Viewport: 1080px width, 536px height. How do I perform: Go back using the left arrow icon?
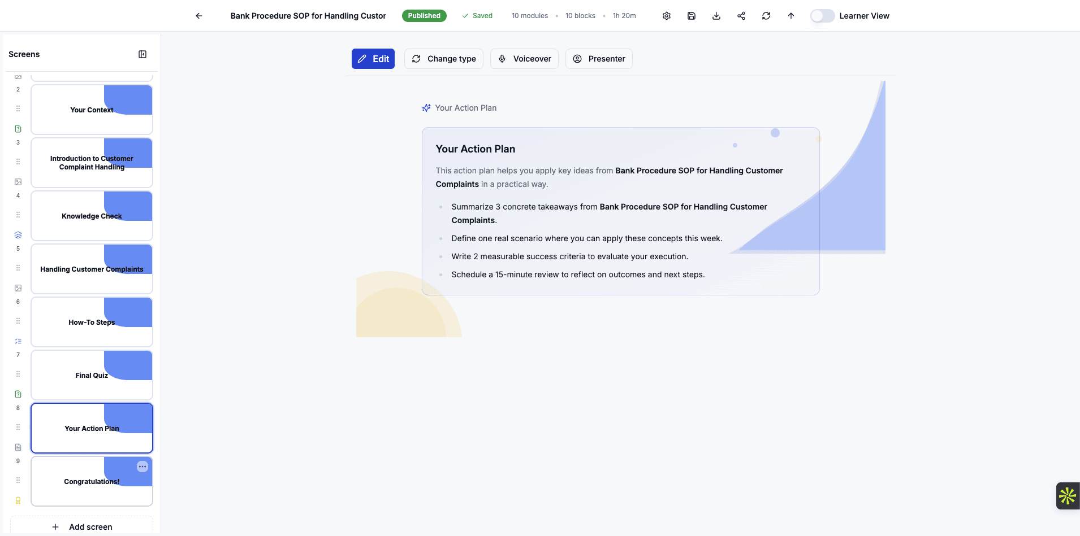pyautogui.click(x=199, y=16)
